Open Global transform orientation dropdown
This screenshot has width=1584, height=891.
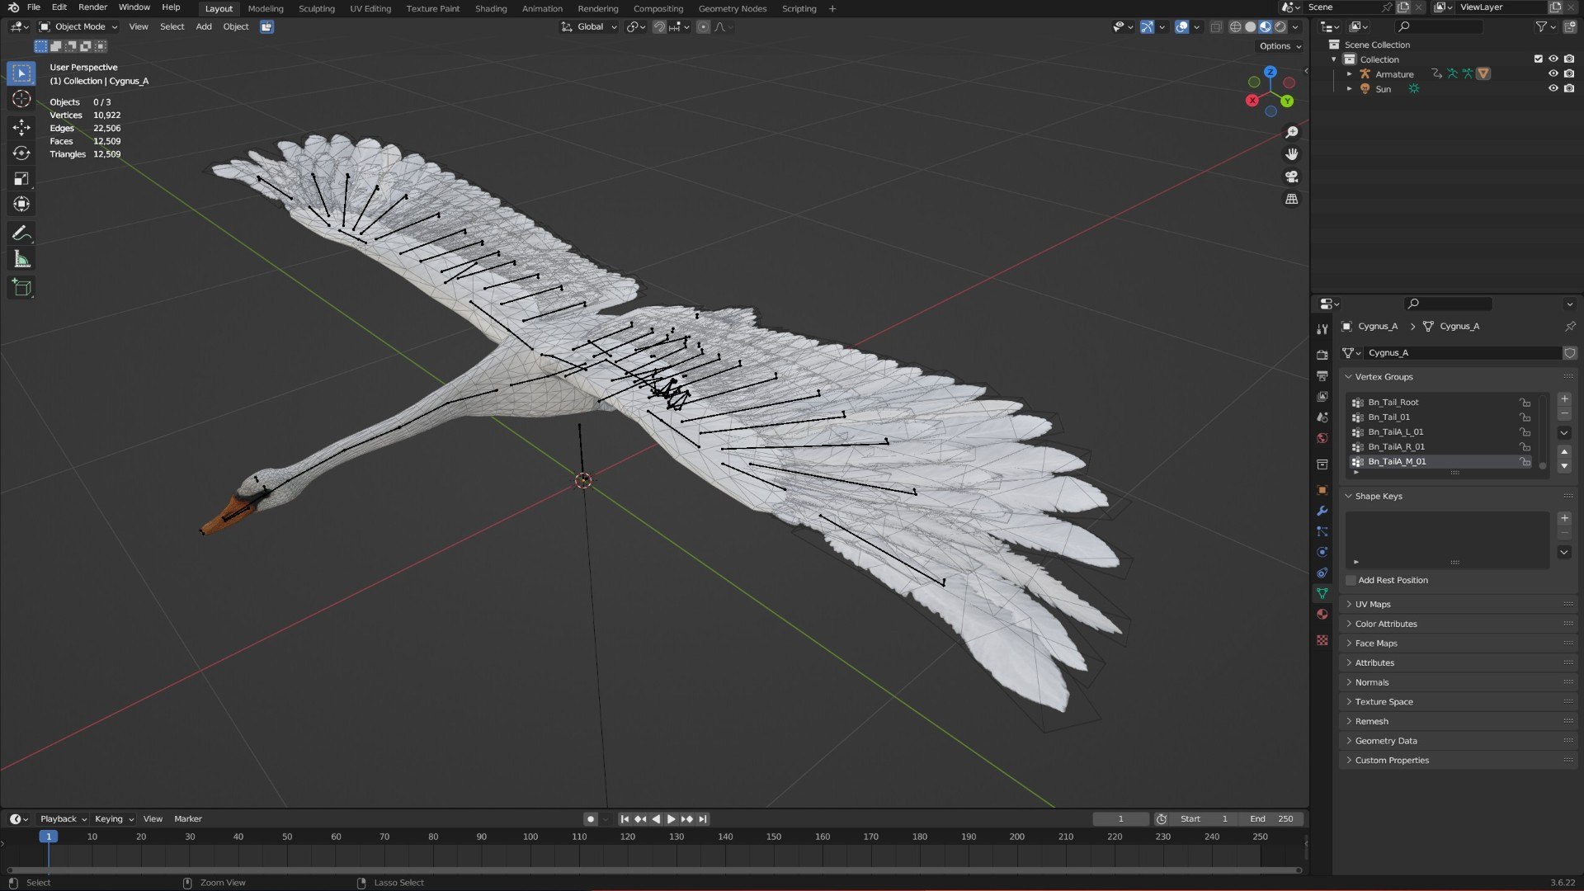[x=589, y=26]
